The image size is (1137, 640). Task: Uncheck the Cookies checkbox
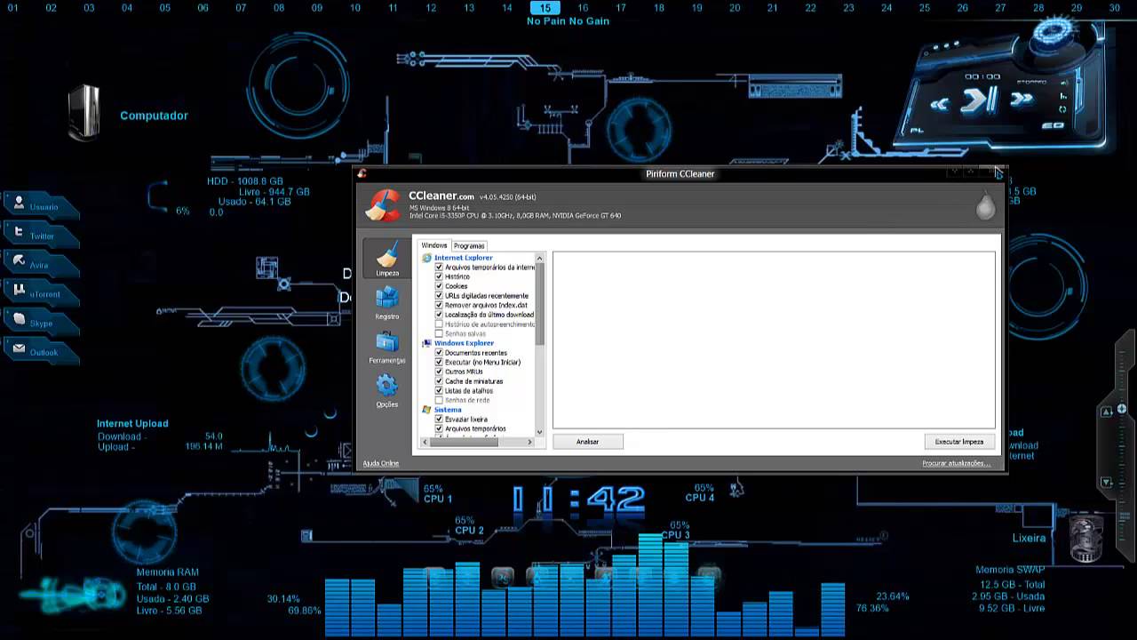tap(439, 286)
